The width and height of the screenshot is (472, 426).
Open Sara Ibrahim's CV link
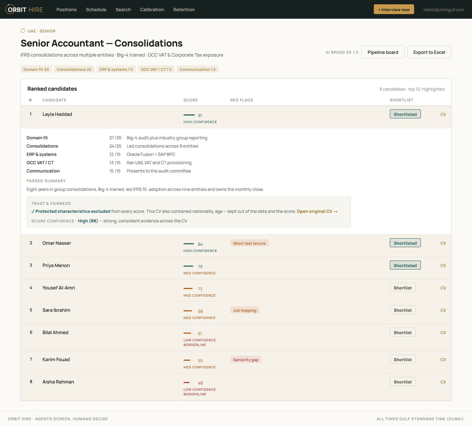point(443,310)
